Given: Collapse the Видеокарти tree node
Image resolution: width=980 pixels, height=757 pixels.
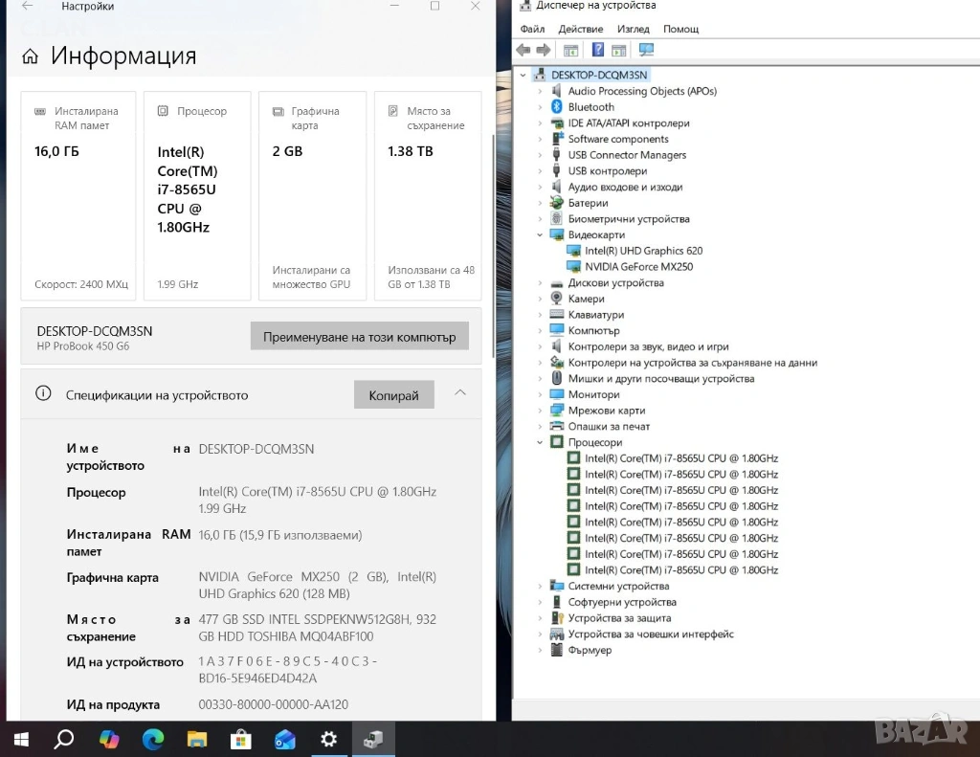Looking at the screenshot, I should pos(540,234).
